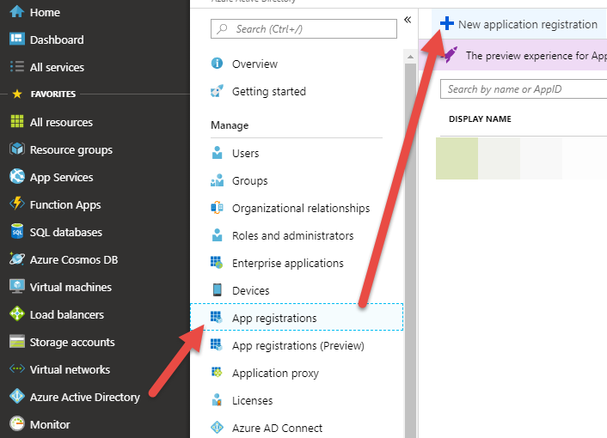Focus the Search (Ctrl+/) box
The width and height of the screenshot is (607, 438).
tap(303, 29)
